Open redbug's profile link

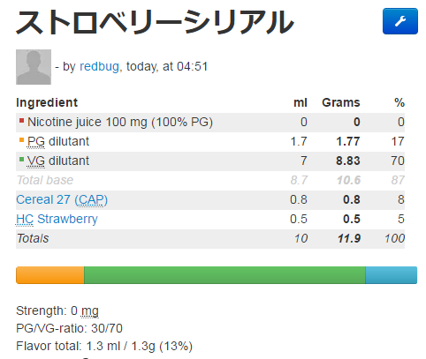[99, 66]
